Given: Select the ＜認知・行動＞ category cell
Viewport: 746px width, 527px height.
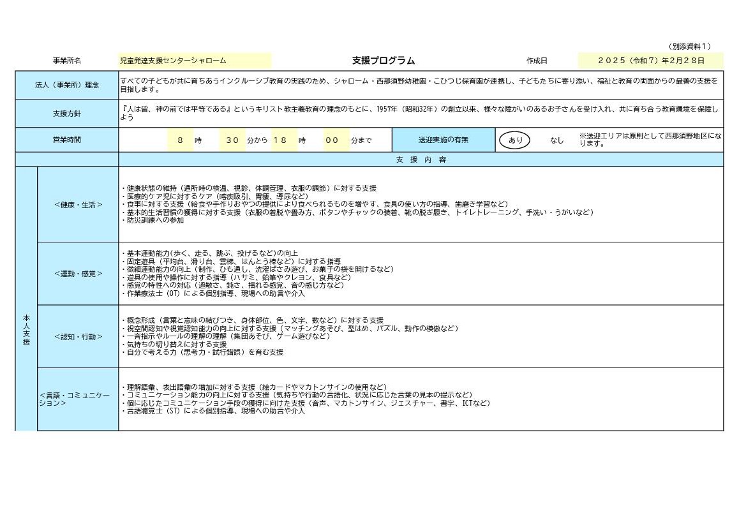Looking at the screenshot, I should (x=78, y=336).
